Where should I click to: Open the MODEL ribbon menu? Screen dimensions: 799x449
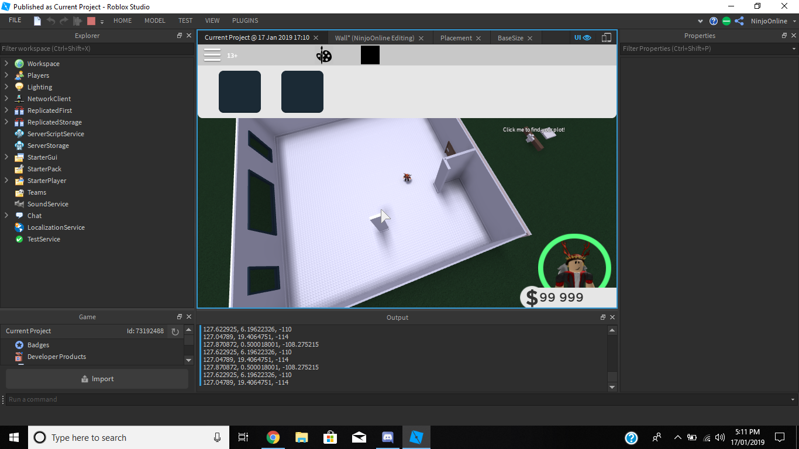(154, 20)
